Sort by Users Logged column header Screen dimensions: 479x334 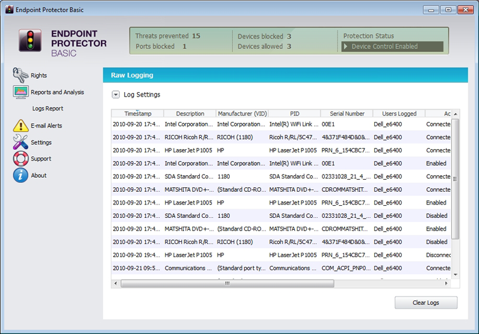[x=399, y=114]
